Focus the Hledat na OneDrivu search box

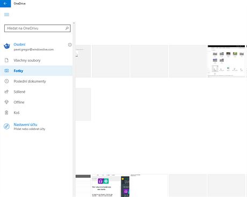38,28
